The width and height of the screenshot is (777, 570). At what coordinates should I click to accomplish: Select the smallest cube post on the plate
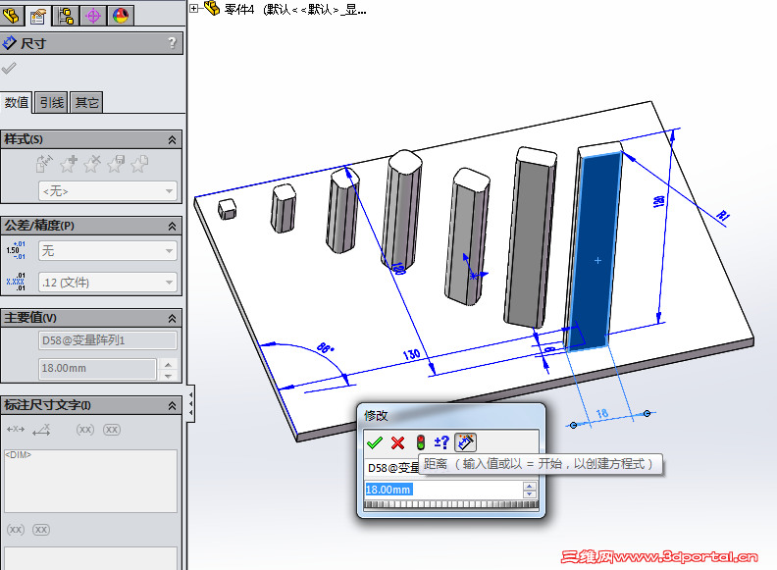click(x=227, y=209)
